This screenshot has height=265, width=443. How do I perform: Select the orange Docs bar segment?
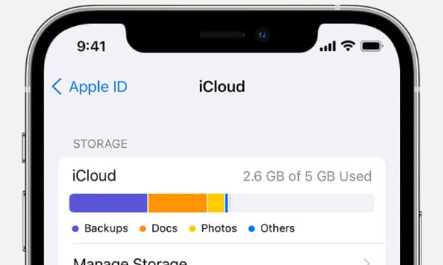(x=177, y=203)
